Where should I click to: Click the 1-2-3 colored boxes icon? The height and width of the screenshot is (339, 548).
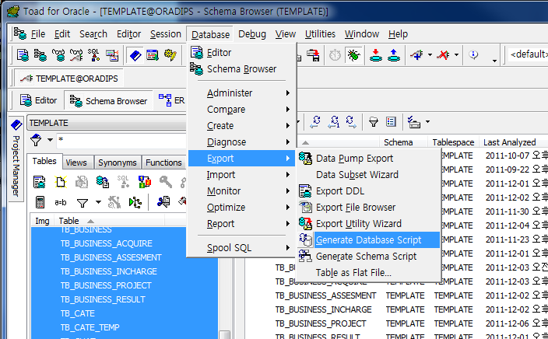click(x=144, y=182)
